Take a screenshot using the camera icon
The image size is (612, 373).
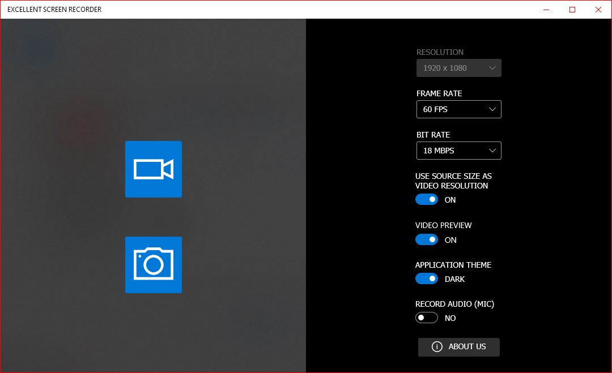tap(153, 264)
